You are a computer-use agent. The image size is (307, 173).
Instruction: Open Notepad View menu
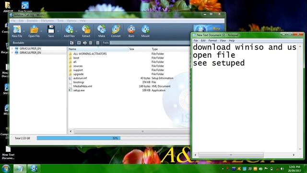click(x=223, y=40)
